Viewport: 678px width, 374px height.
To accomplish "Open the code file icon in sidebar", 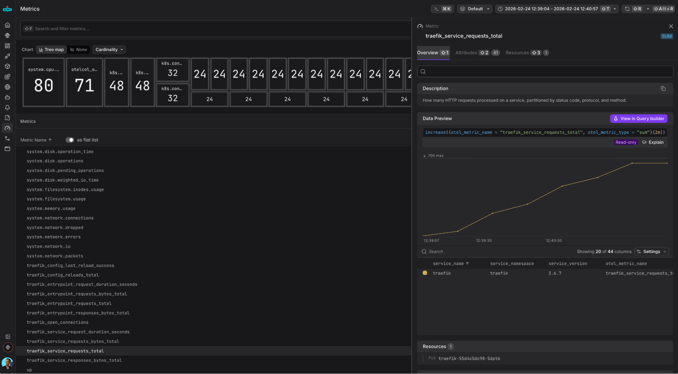I will [7, 118].
